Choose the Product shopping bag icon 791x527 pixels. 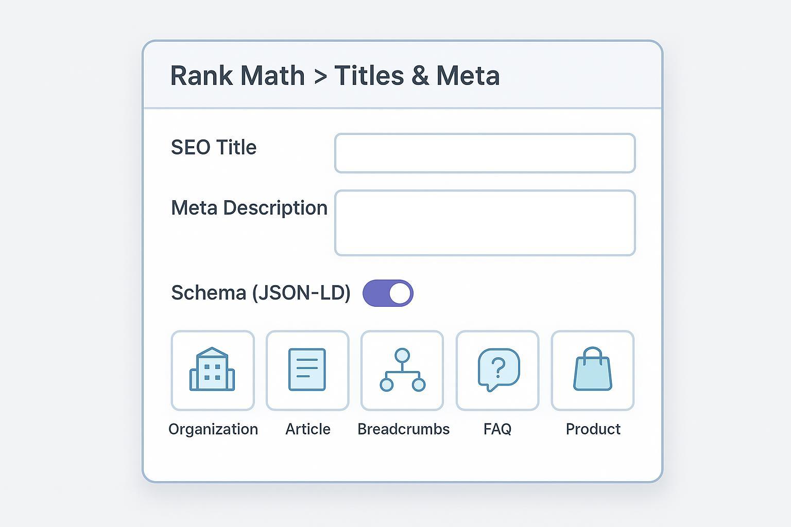592,370
